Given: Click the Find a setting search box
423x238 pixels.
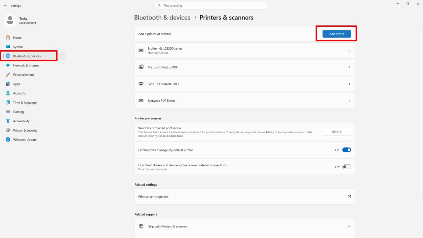Looking at the screenshot, I should point(211,6).
